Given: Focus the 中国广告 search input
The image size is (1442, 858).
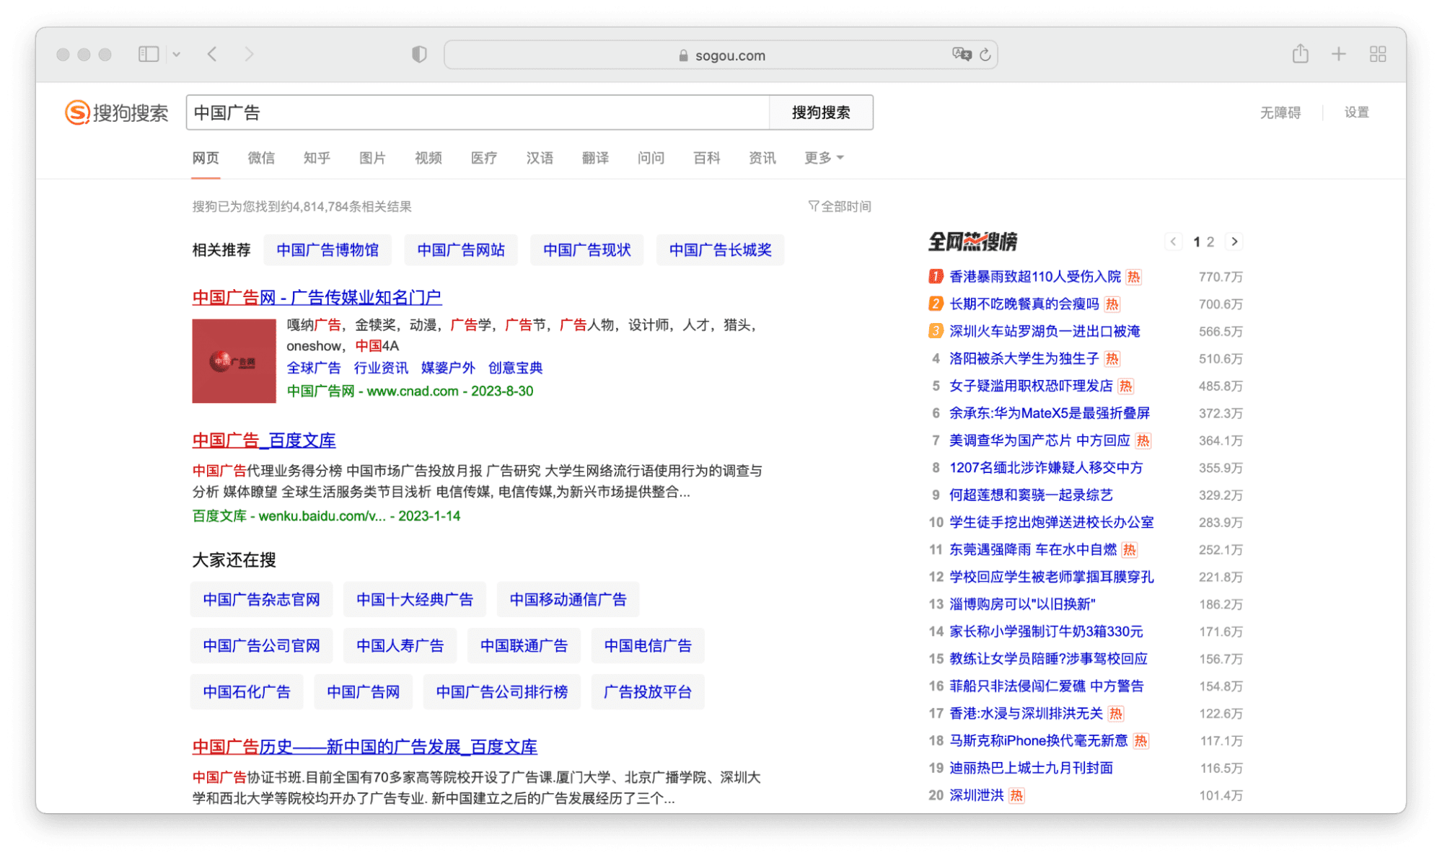Looking at the screenshot, I should coord(478,112).
